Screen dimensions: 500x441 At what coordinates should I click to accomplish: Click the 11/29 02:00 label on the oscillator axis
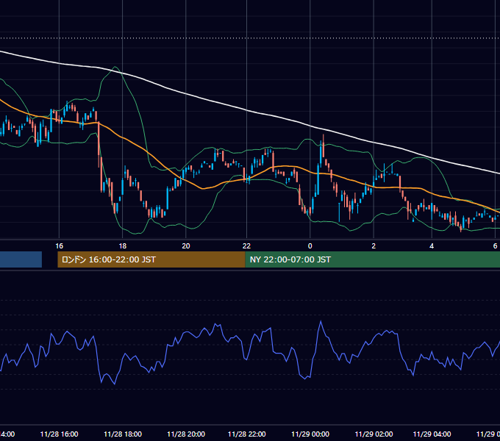[x=374, y=434]
